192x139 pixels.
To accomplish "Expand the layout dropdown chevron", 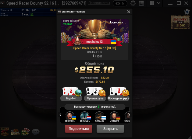I will click(x=159, y=3).
